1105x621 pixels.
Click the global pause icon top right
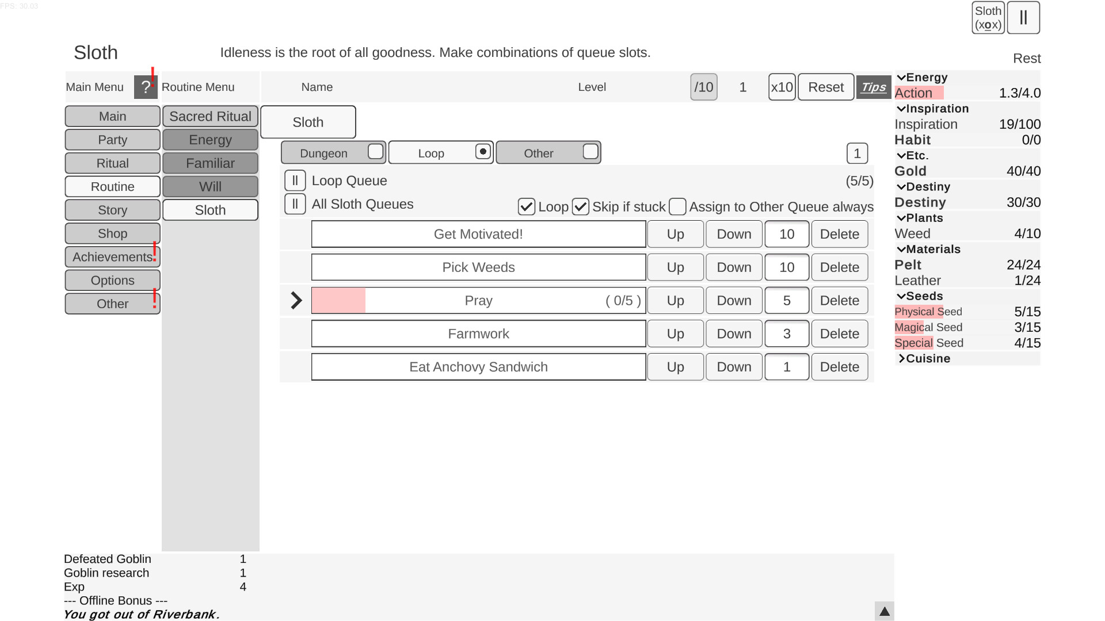click(1023, 18)
